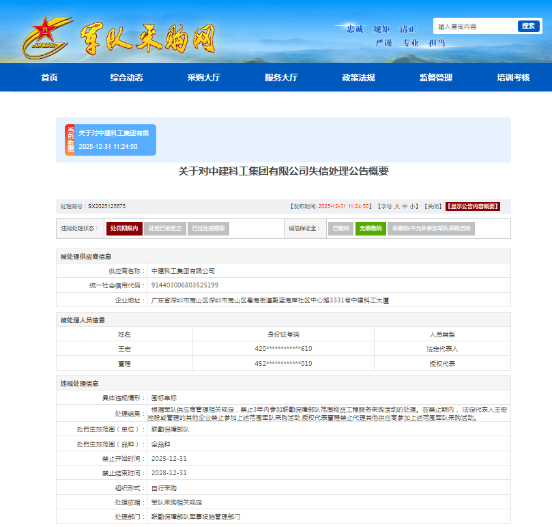Click the 姓名 column header
552x527 pixels.
coord(124,334)
